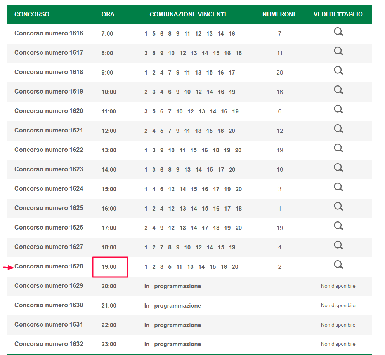Click the VEDI DETTAGLIO column header
Screen dimensions: 385x355
[x=338, y=14]
